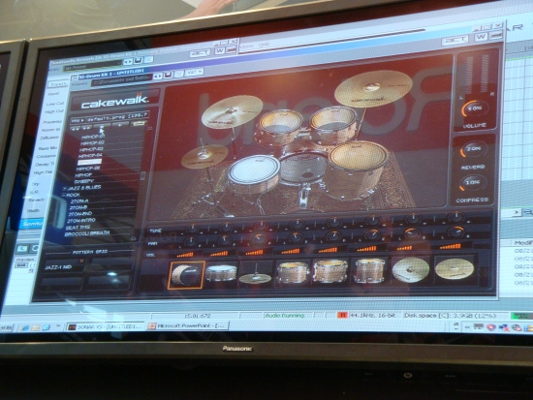Click the play pattern button

[x=120, y=125]
